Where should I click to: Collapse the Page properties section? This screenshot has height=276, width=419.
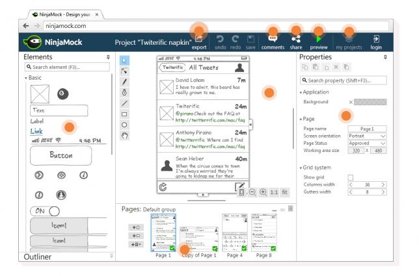click(301, 119)
